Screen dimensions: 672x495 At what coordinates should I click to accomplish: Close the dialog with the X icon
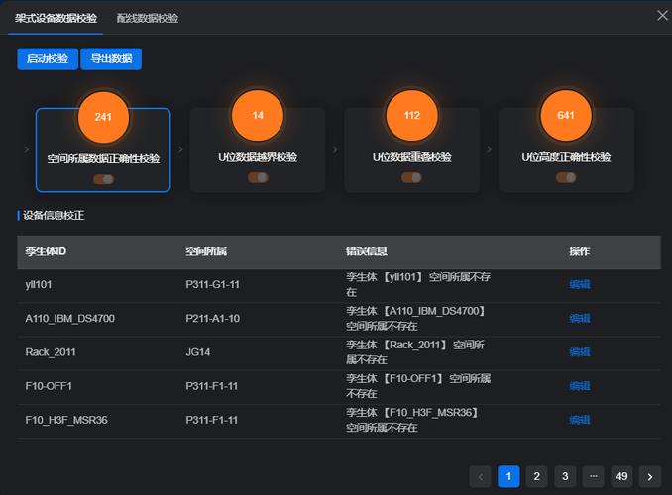pyautogui.click(x=662, y=16)
